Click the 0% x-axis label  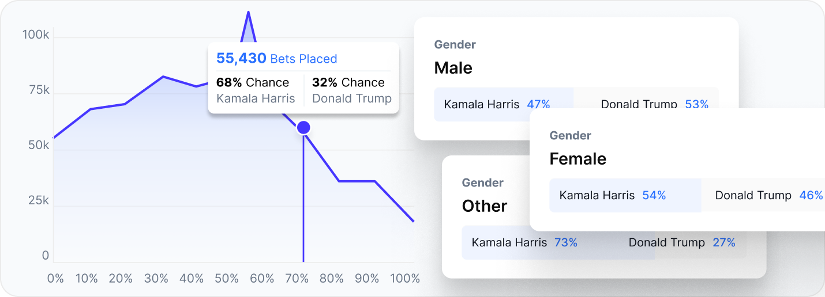[55, 279]
